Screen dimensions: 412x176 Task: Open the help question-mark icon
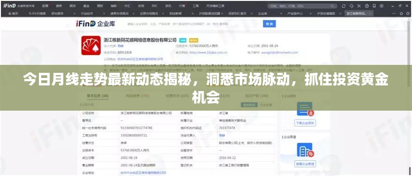(367, 6)
